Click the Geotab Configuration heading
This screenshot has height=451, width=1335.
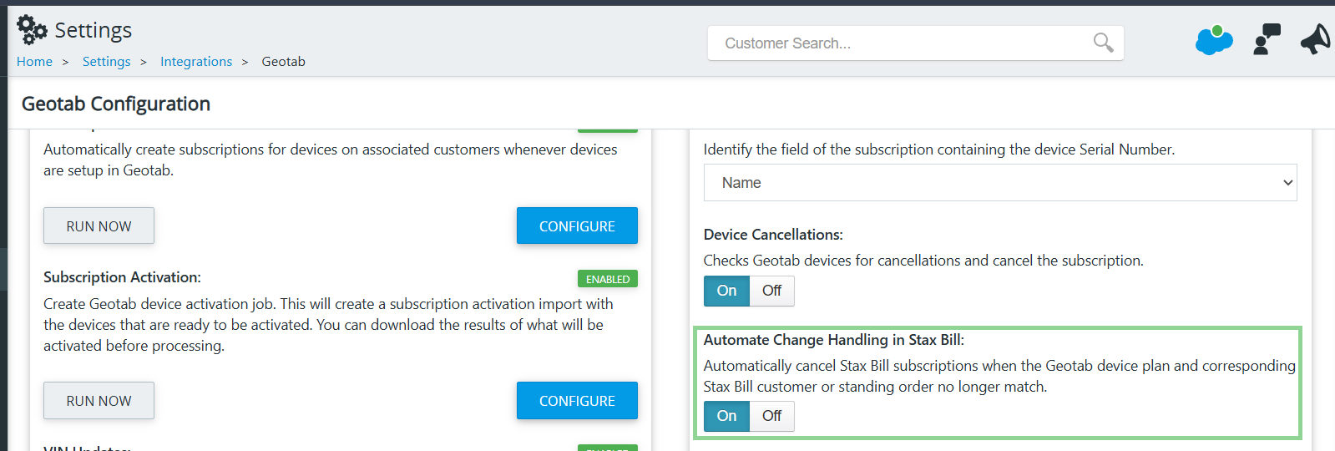[x=116, y=104]
